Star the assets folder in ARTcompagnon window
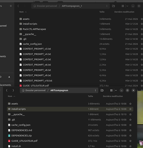Image resolution: width=143 pixels, height=148 pixels. tap(130, 104)
